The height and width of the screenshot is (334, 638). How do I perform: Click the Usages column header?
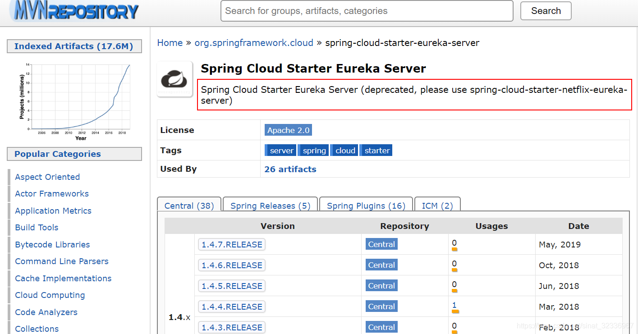[x=491, y=226]
